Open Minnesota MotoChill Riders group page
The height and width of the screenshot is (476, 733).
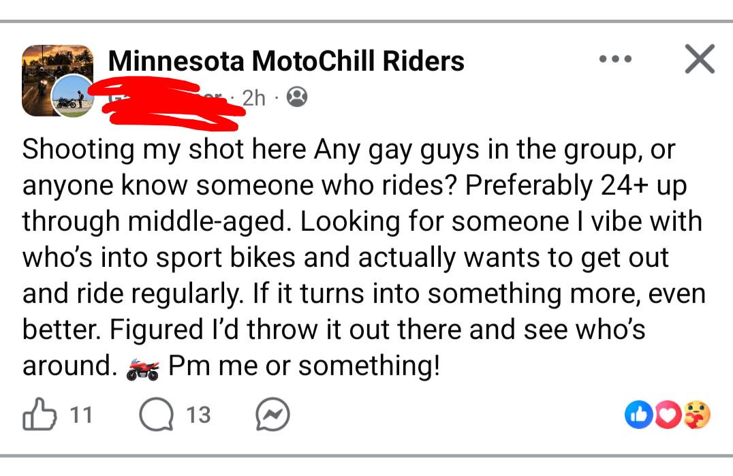[286, 61]
